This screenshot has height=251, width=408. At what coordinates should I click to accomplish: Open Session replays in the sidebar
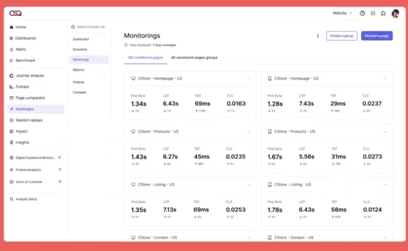pyautogui.click(x=29, y=120)
